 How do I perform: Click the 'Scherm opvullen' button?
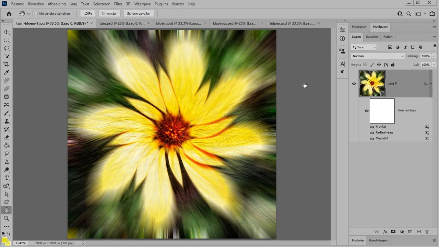pyautogui.click(x=139, y=14)
